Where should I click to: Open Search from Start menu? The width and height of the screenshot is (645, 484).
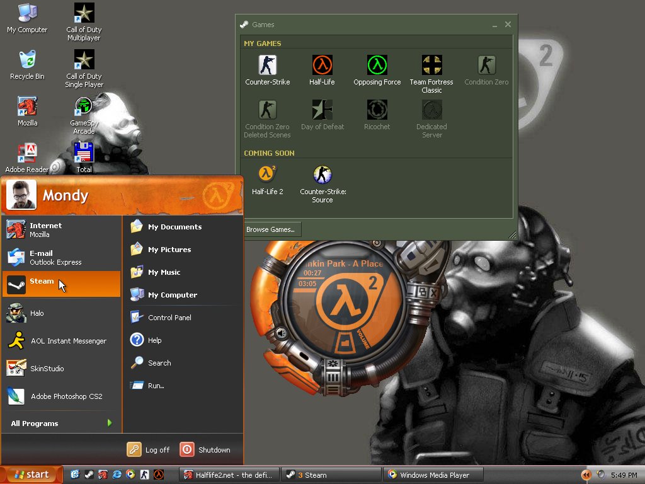pyautogui.click(x=183, y=362)
